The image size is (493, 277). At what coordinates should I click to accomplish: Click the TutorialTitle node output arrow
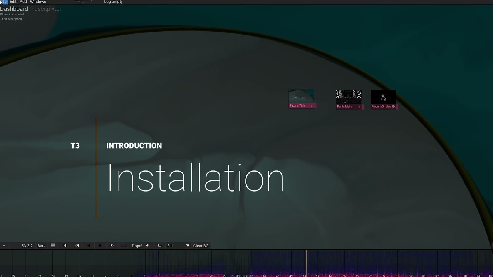tap(312, 106)
